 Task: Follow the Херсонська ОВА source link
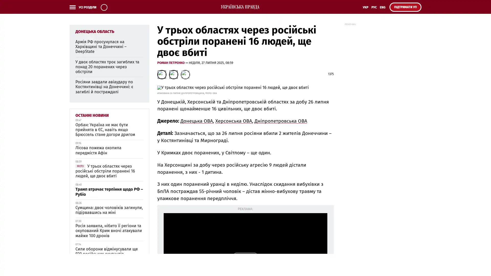click(x=233, y=121)
